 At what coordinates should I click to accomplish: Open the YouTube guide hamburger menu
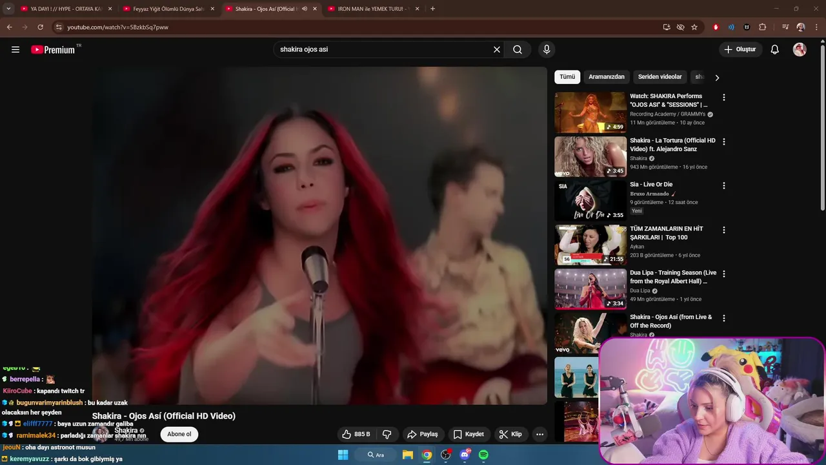tap(15, 50)
